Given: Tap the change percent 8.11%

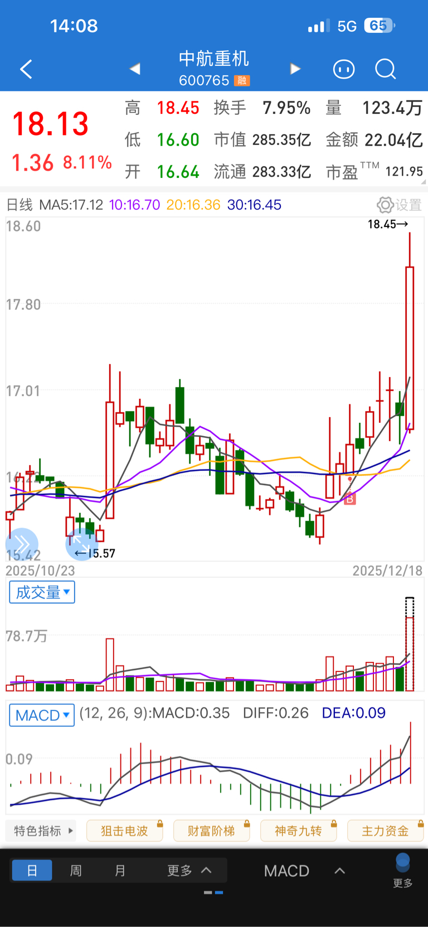Looking at the screenshot, I should pos(87,163).
